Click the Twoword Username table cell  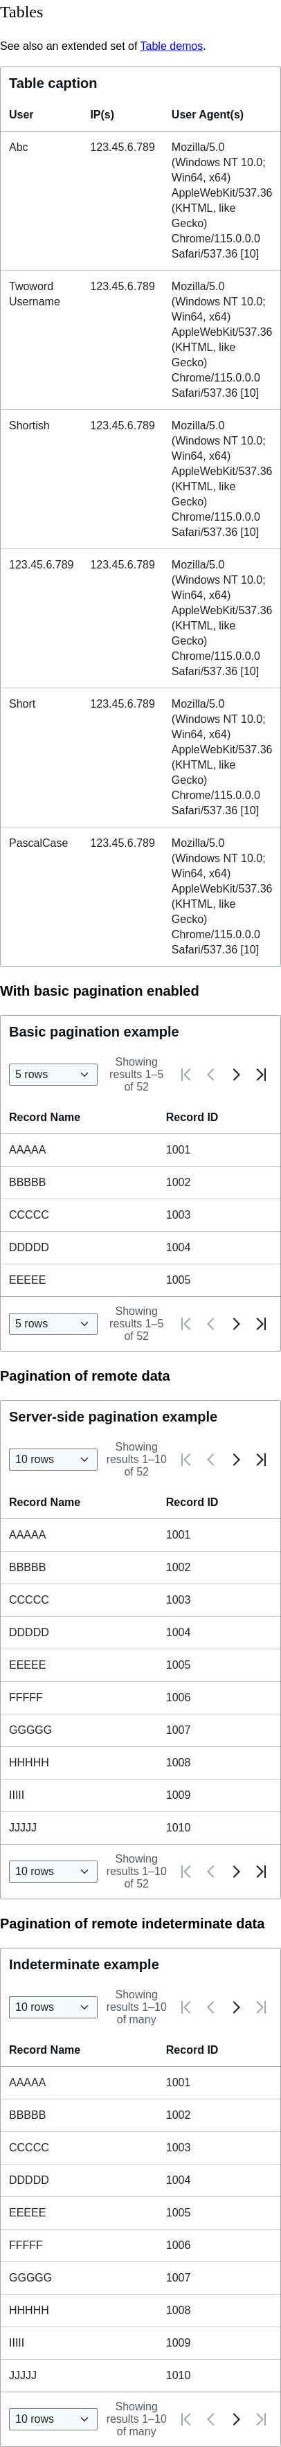(x=34, y=294)
